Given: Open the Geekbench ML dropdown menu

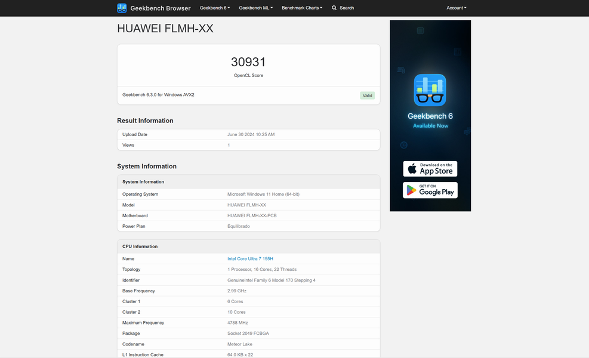Looking at the screenshot, I should click(256, 8).
